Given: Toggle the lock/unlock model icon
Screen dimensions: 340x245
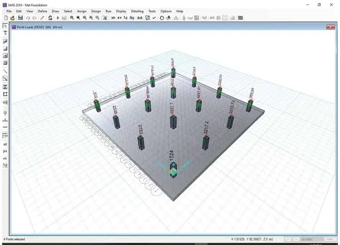Looking at the screenshot, I should [x=50, y=18].
